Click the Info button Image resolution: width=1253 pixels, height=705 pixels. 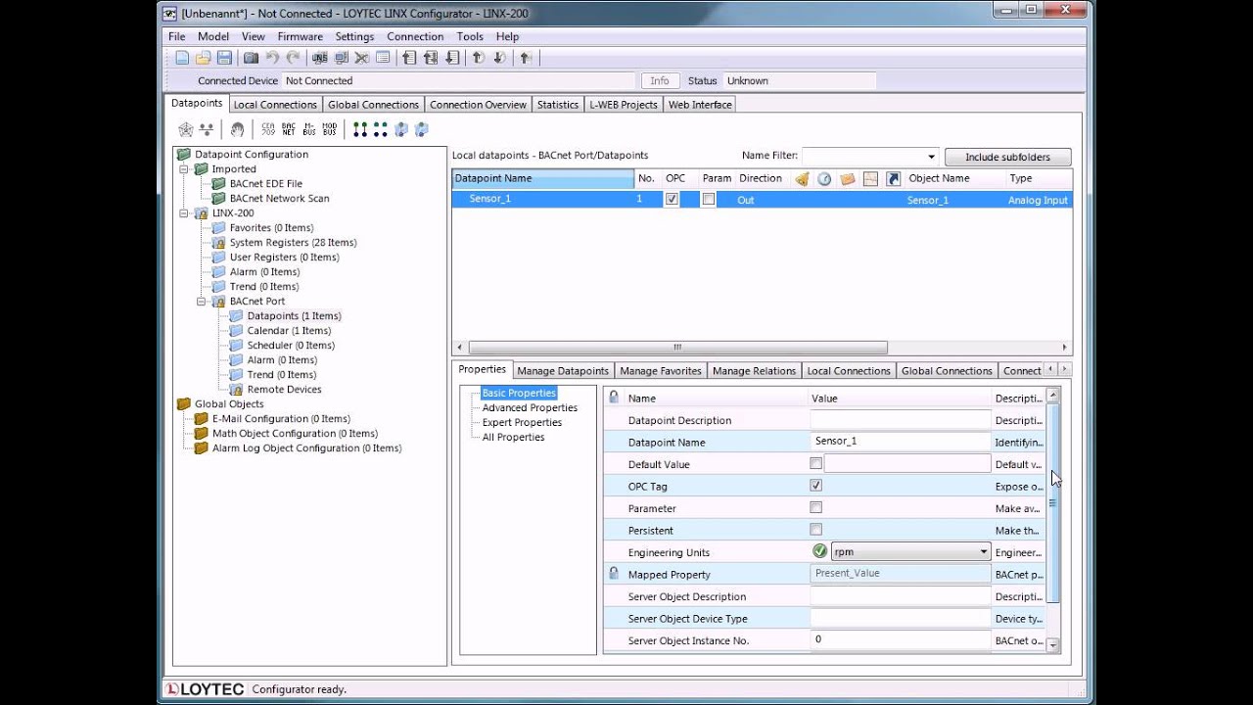coord(660,80)
